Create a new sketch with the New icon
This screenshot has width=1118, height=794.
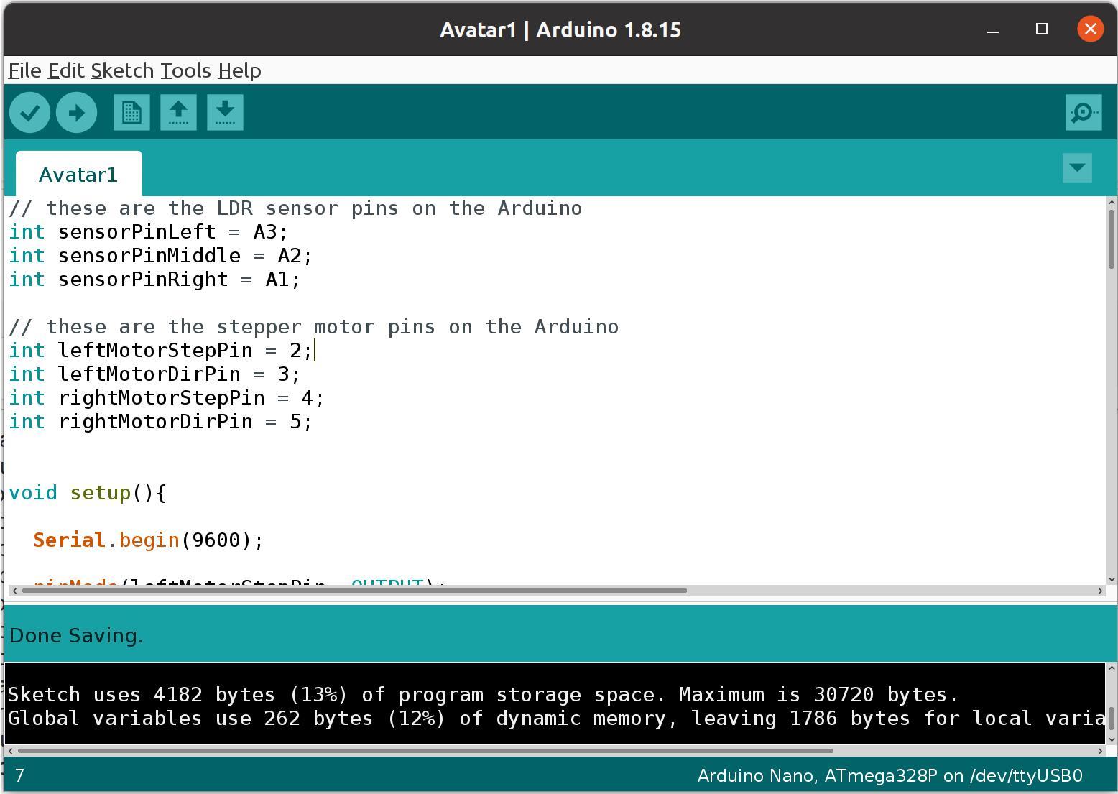pos(131,112)
